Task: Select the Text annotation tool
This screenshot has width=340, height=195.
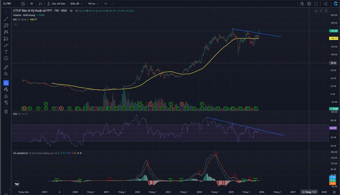Action: [x=6, y=52]
